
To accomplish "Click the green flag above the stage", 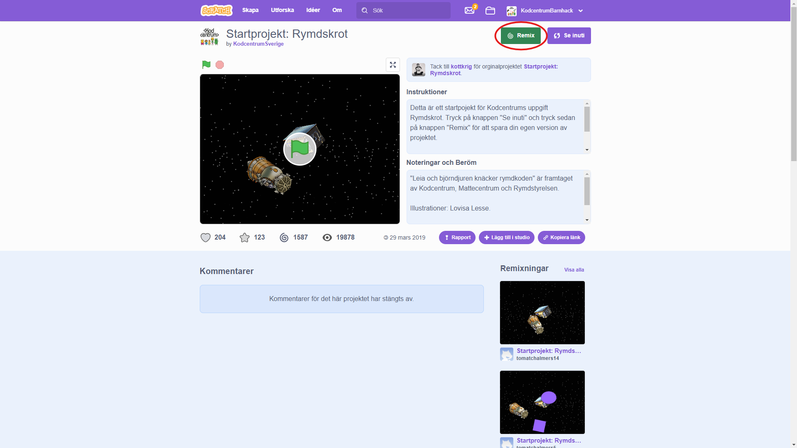I will pyautogui.click(x=206, y=65).
